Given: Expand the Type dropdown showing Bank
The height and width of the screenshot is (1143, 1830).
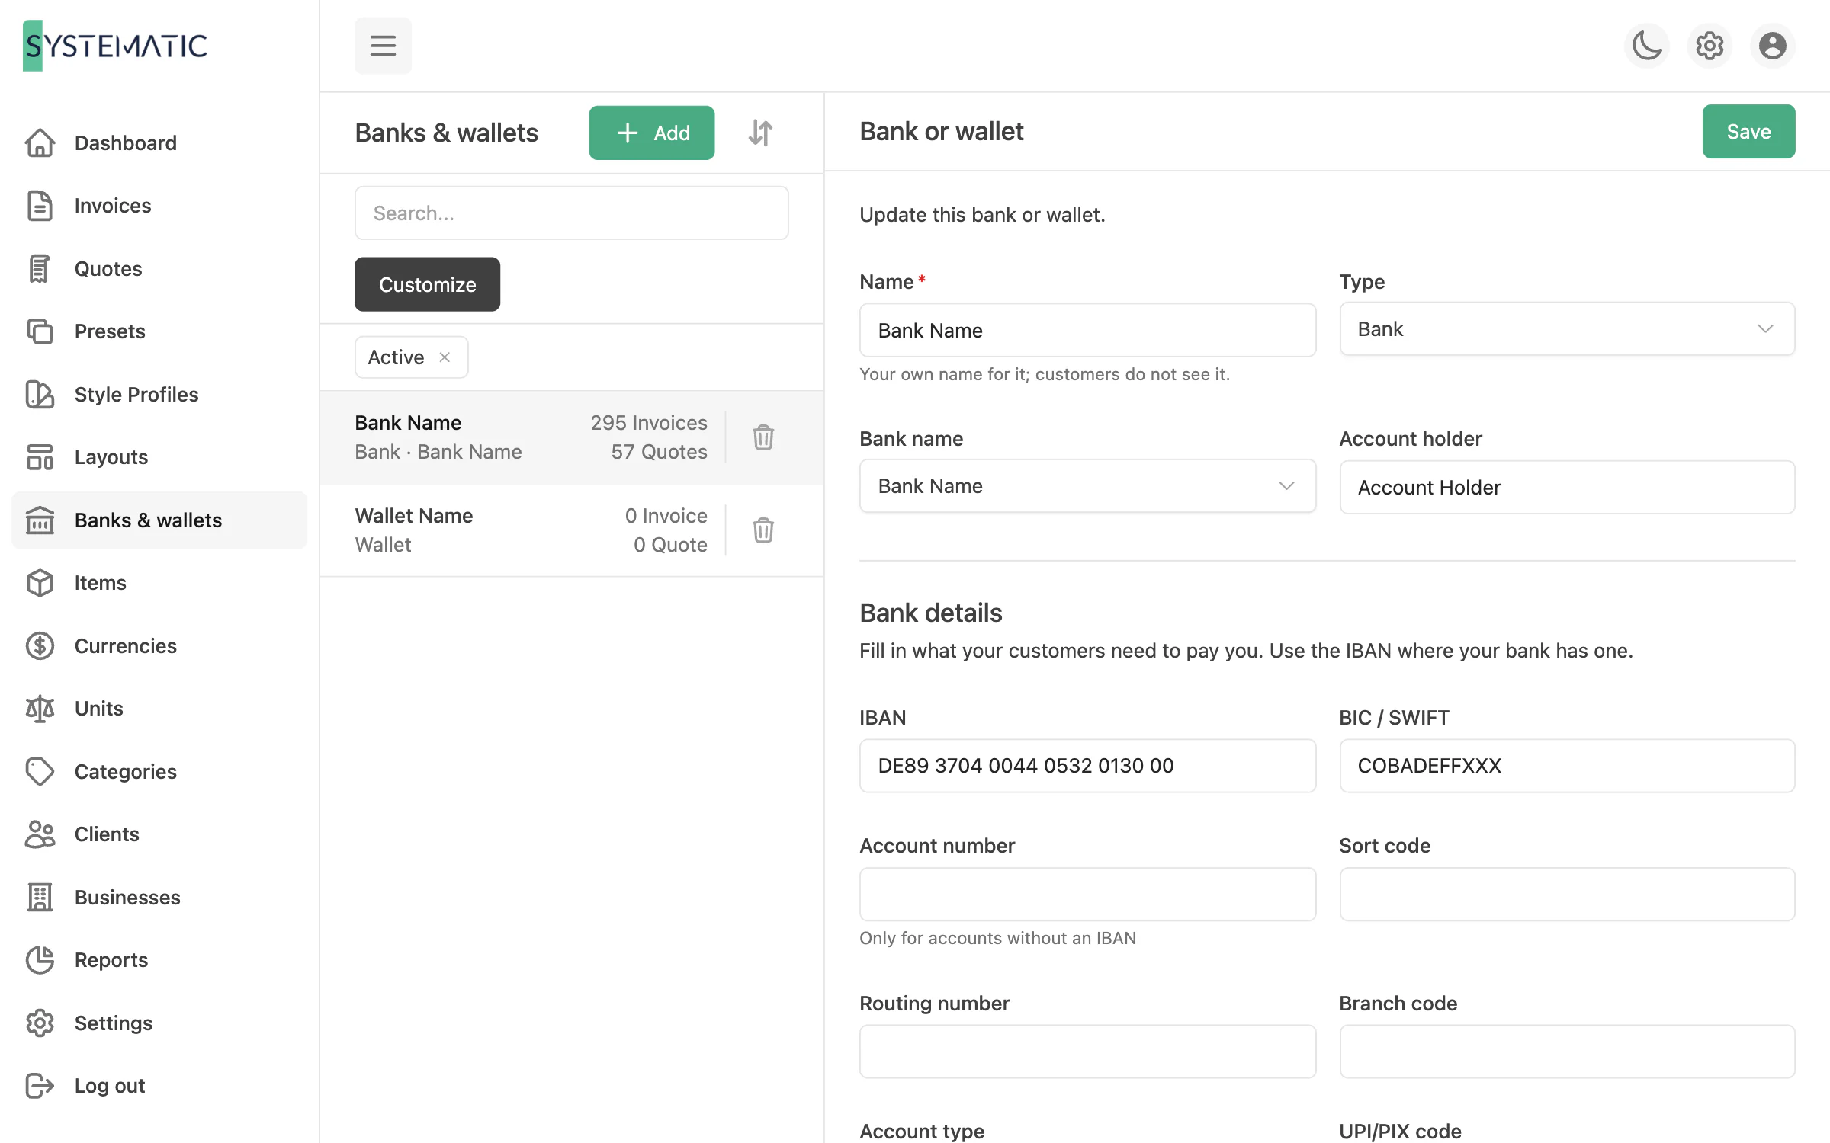Looking at the screenshot, I should (x=1567, y=329).
